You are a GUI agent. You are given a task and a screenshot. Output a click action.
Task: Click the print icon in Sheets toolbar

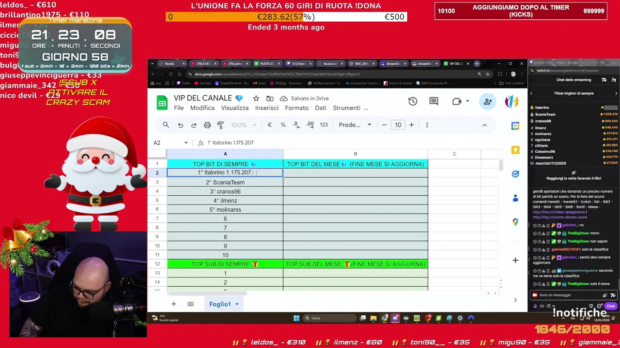pos(207,125)
